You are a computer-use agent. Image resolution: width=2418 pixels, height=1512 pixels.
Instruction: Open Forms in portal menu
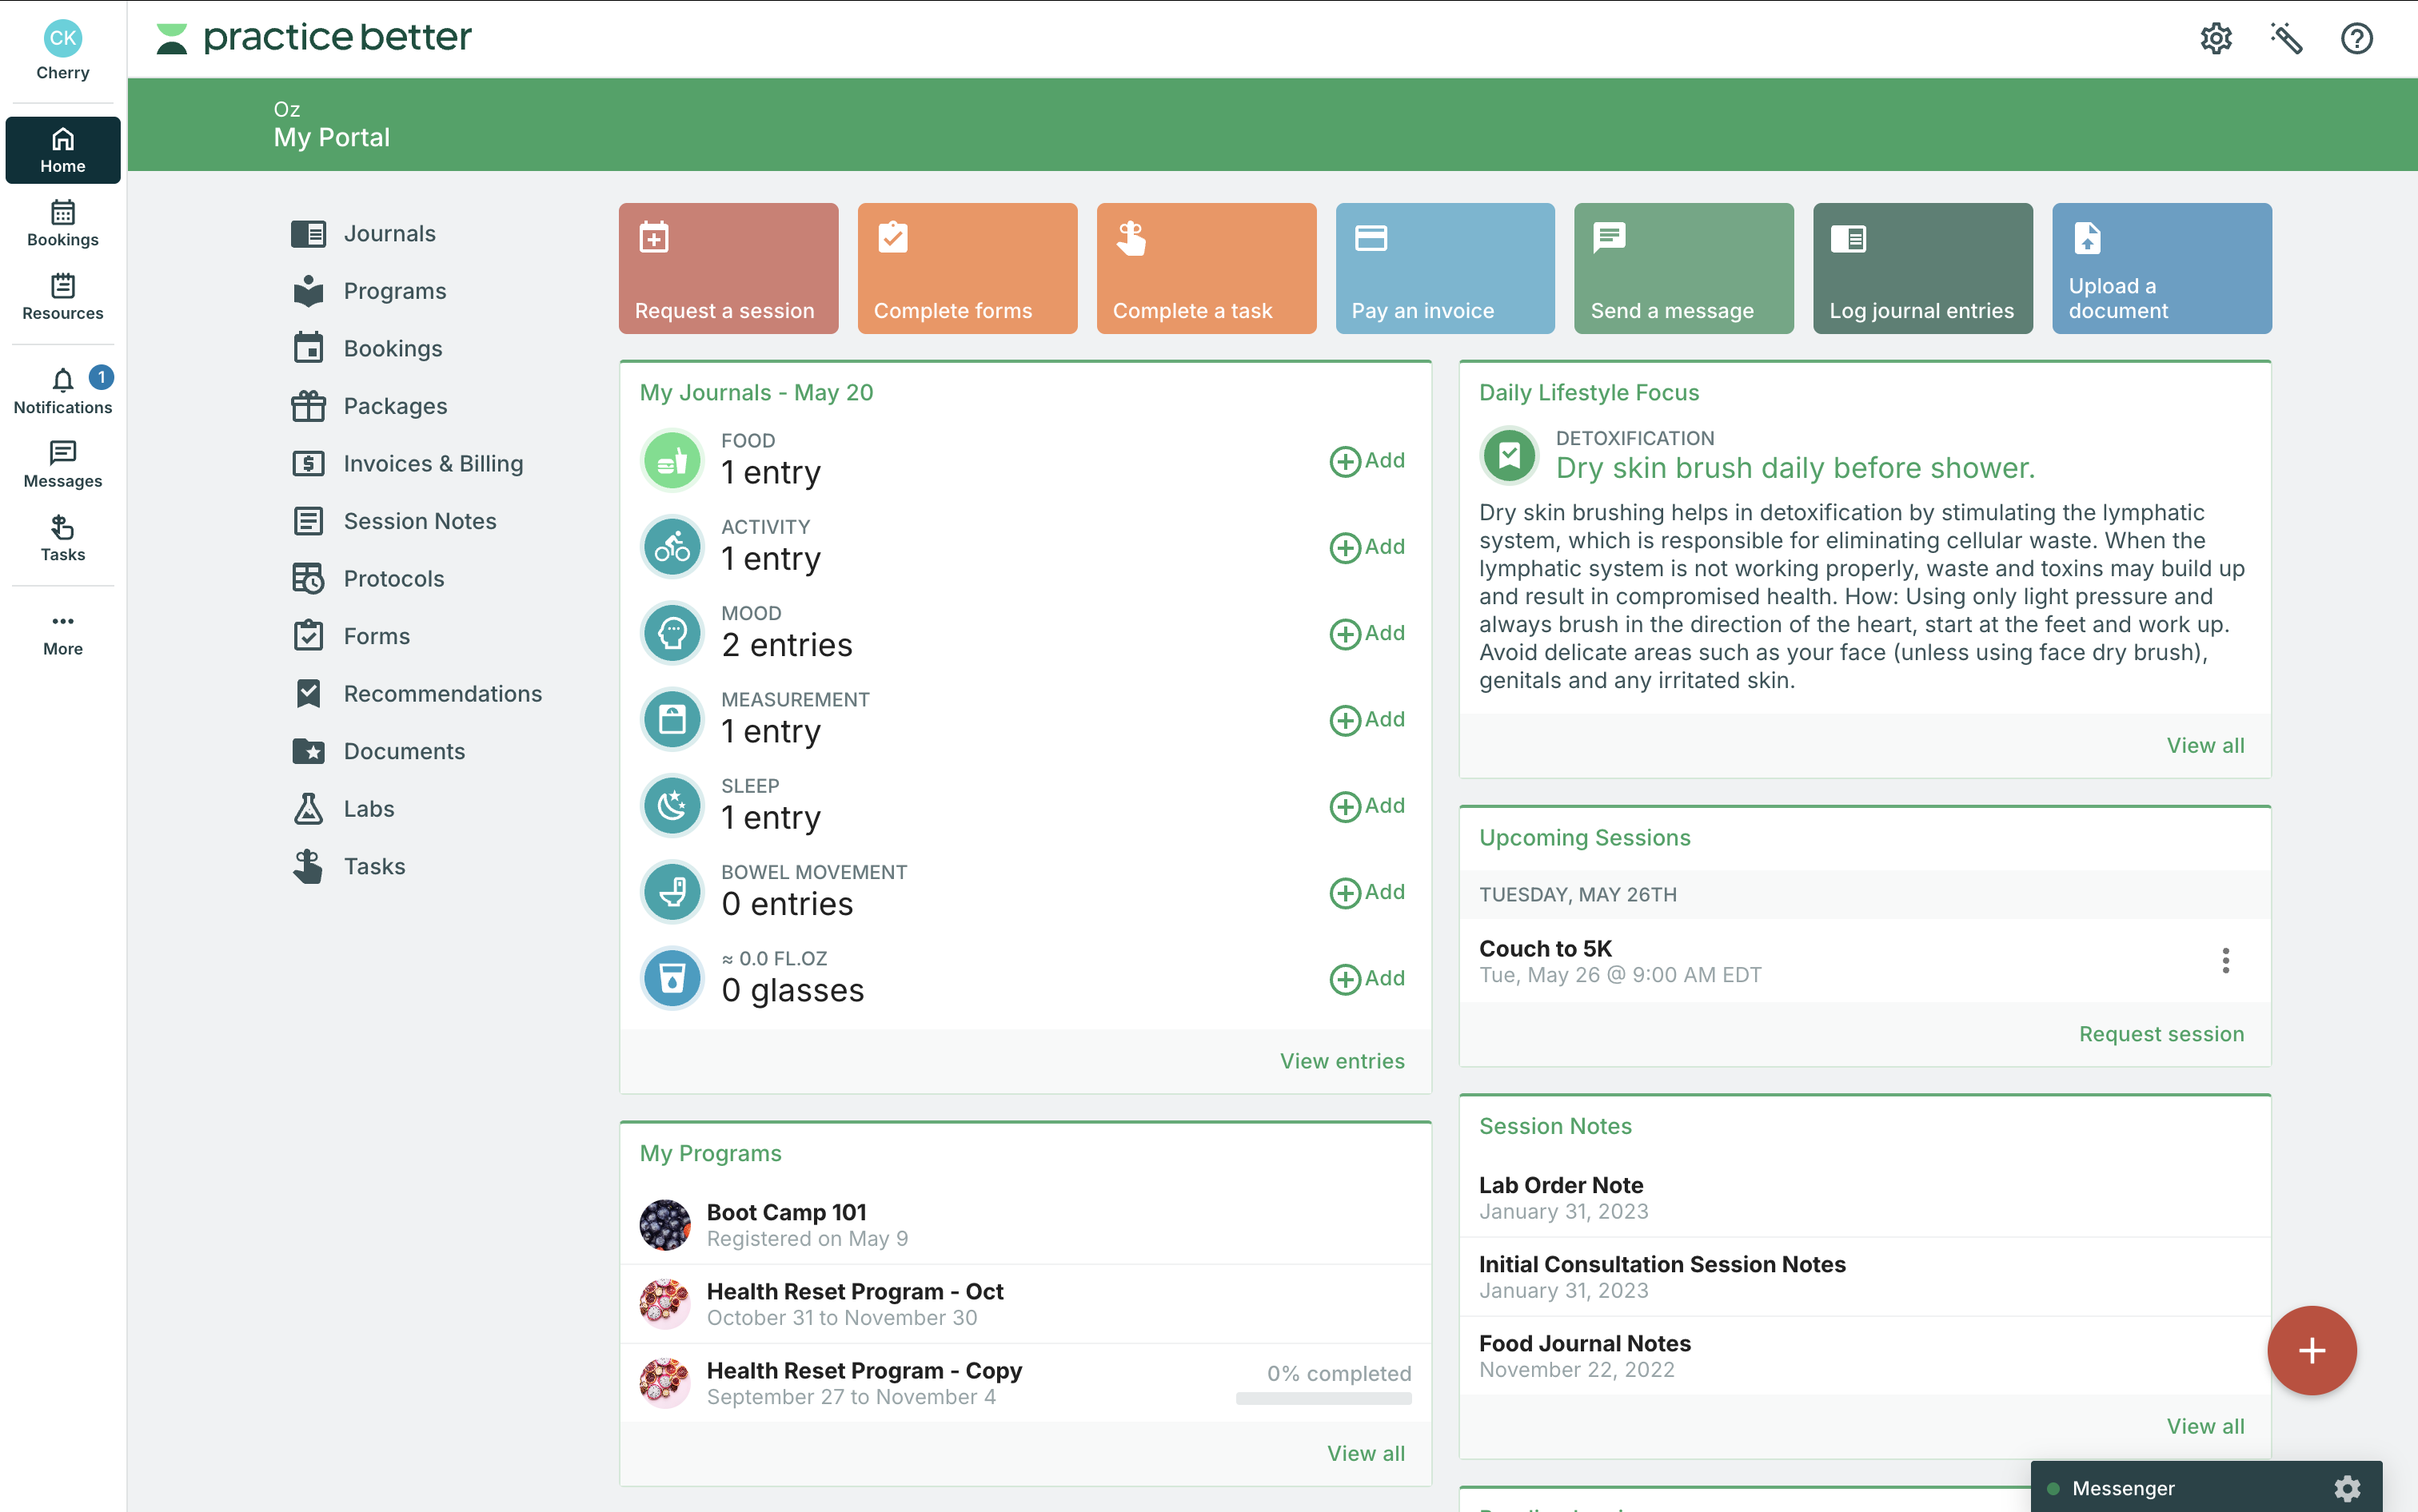click(x=351, y=636)
